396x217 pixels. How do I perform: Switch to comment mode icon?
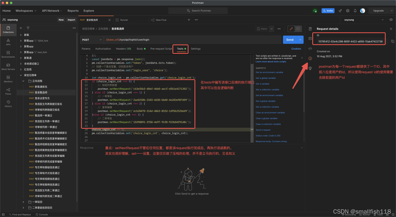pos(298,29)
